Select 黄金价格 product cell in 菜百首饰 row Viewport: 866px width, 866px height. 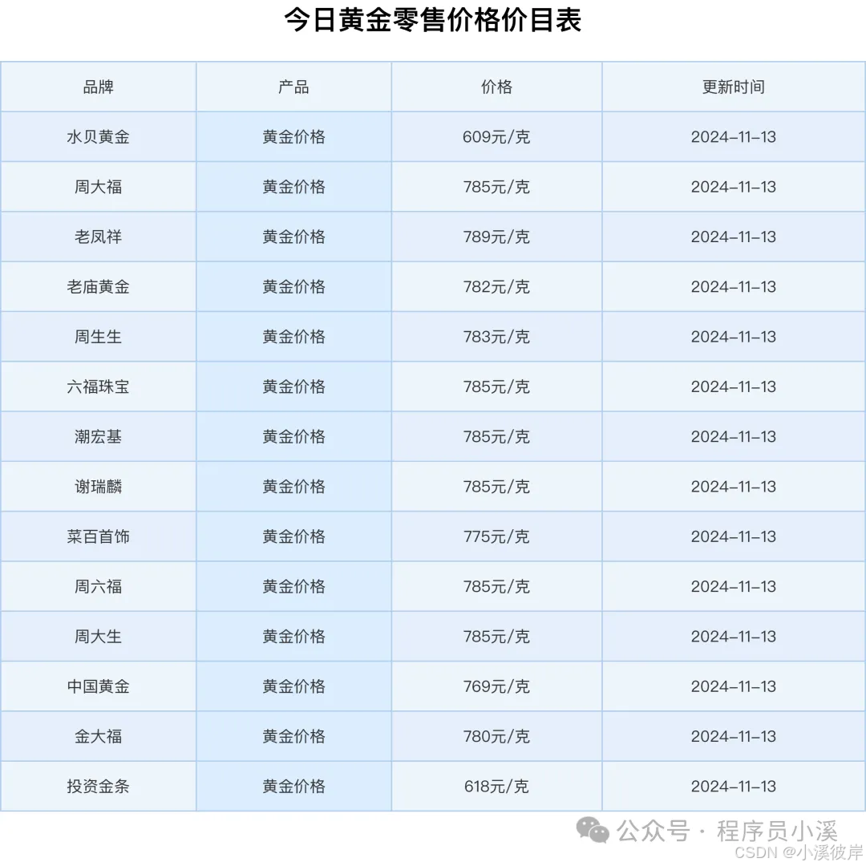tap(293, 536)
